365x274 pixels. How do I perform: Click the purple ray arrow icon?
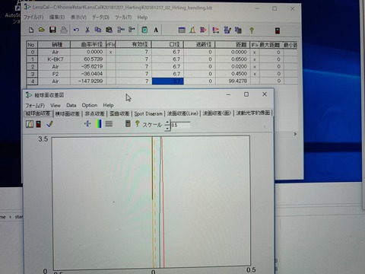click(x=203, y=30)
